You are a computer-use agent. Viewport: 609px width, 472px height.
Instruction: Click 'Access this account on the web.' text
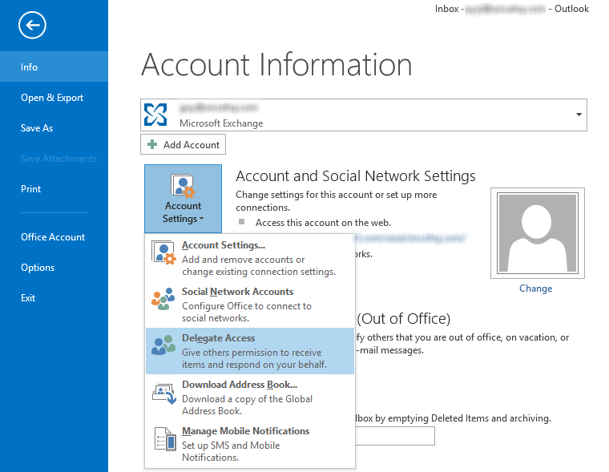coord(323,223)
